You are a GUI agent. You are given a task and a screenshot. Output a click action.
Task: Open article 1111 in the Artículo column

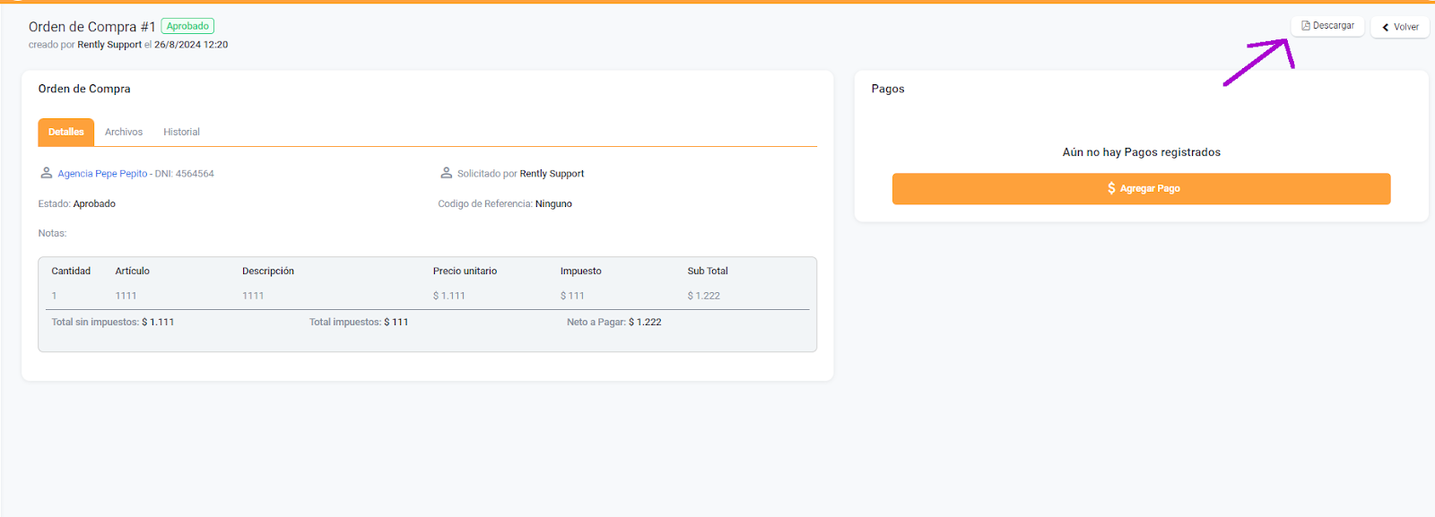click(126, 296)
